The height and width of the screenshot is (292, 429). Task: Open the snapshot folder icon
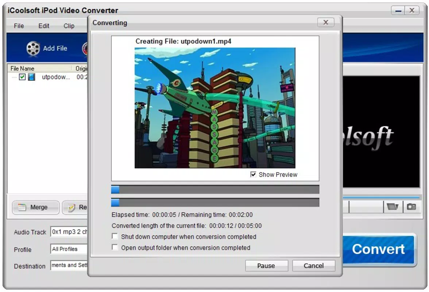click(x=393, y=207)
